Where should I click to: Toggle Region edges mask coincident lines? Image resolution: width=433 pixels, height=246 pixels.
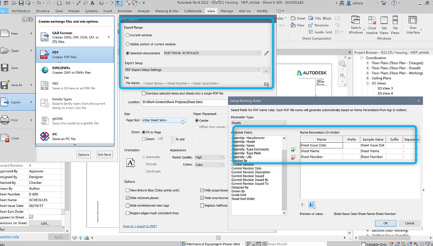[128, 213]
